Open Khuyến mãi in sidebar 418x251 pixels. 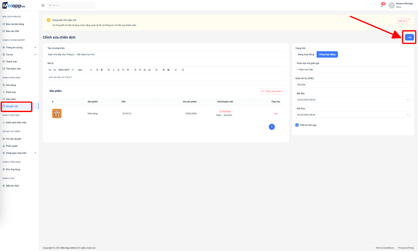pos(19,106)
